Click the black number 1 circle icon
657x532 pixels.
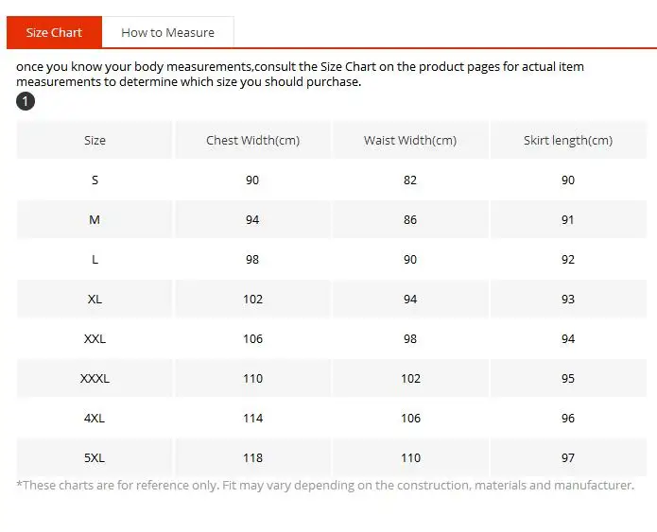point(26,101)
